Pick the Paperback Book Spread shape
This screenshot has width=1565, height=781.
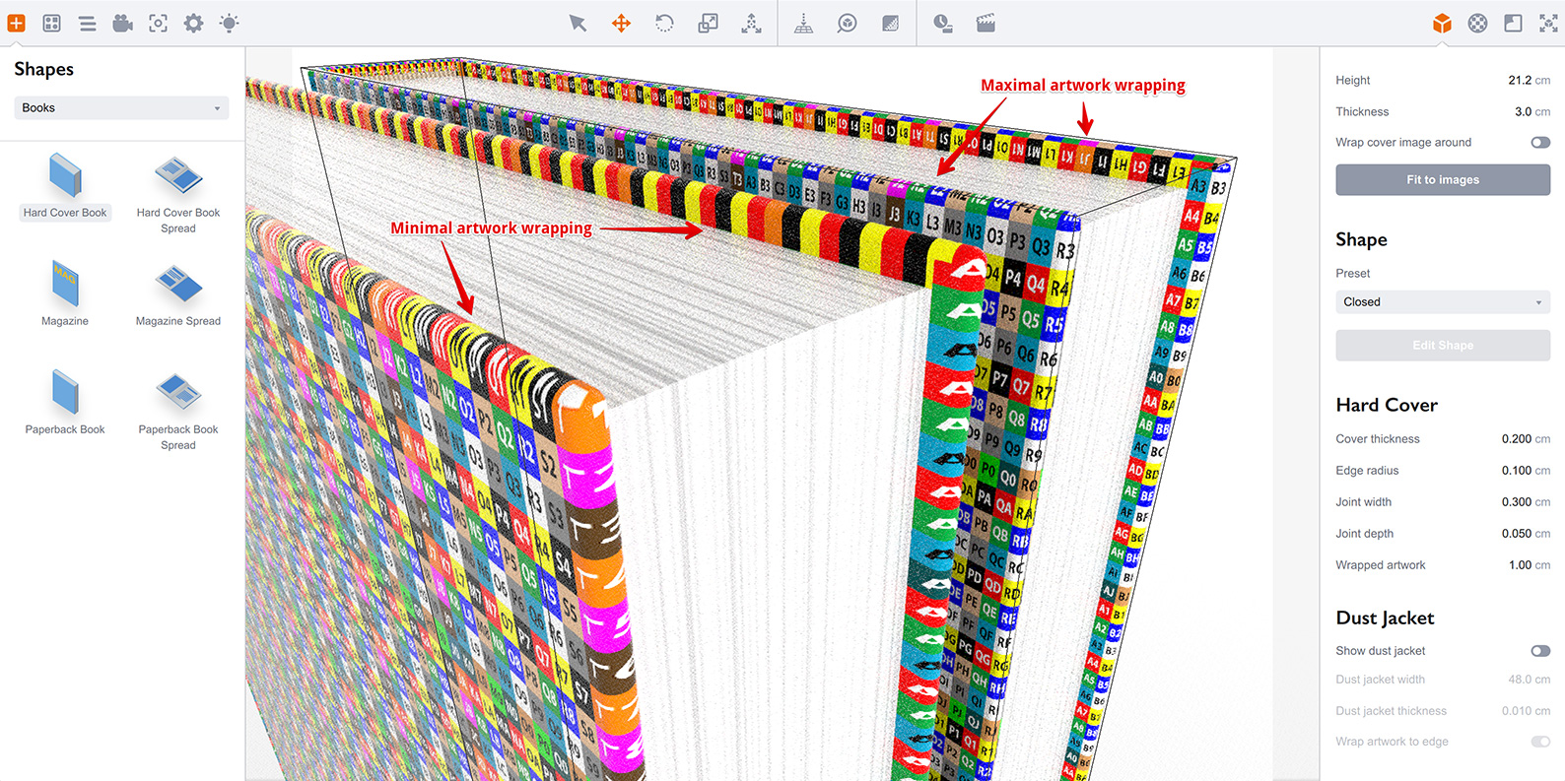pyautogui.click(x=178, y=412)
